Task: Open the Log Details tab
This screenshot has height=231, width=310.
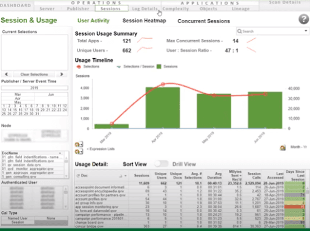Action: [145, 8]
